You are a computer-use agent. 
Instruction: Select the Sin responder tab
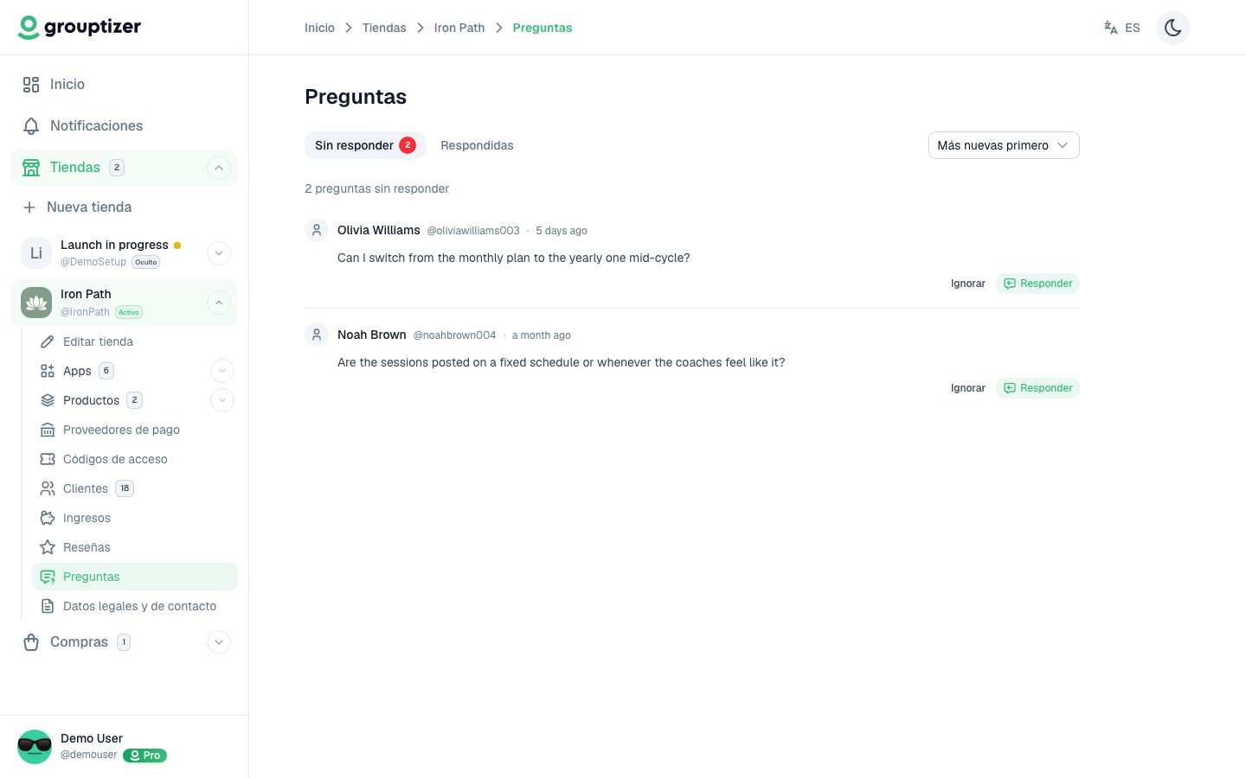pyautogui.click(x=365, y=145)
